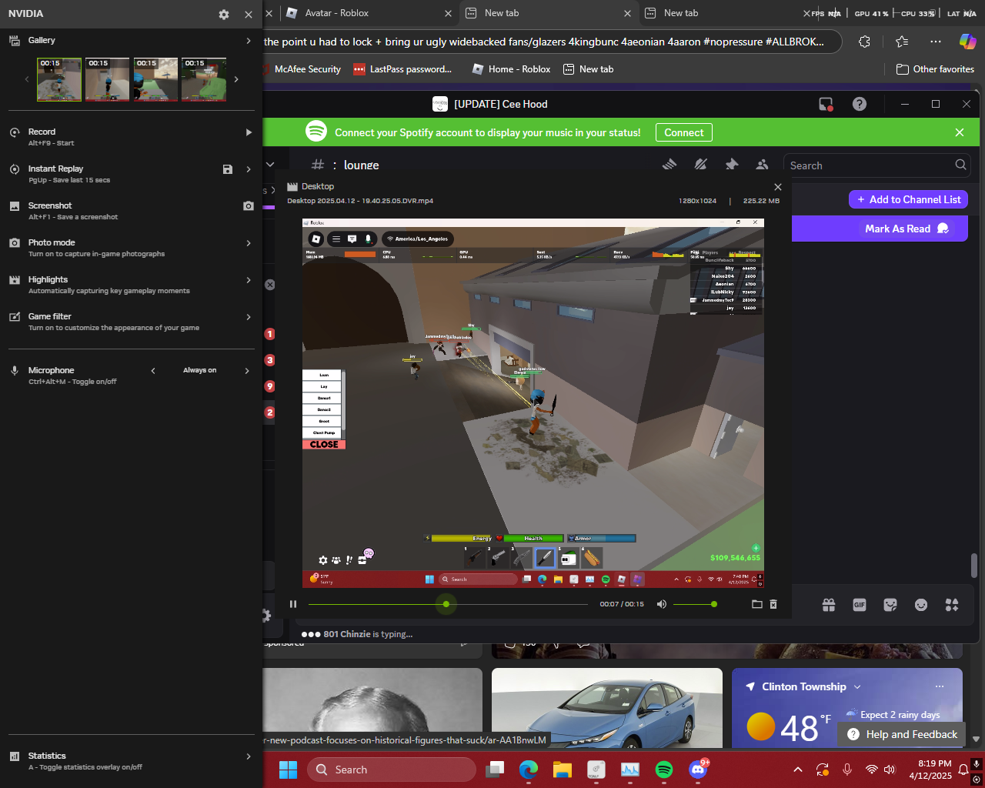
Task: Open LastPass password bookmark
Action: point(402,69)
